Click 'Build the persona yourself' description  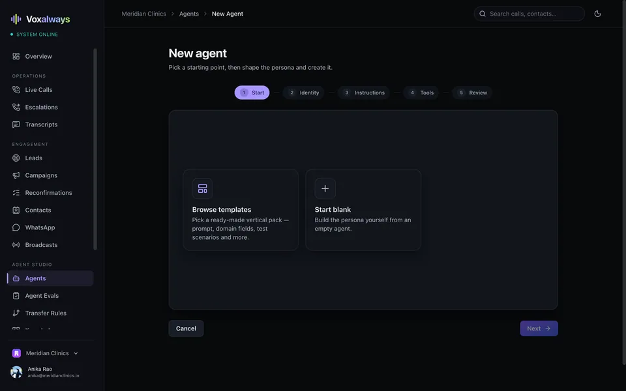point(363,224)
